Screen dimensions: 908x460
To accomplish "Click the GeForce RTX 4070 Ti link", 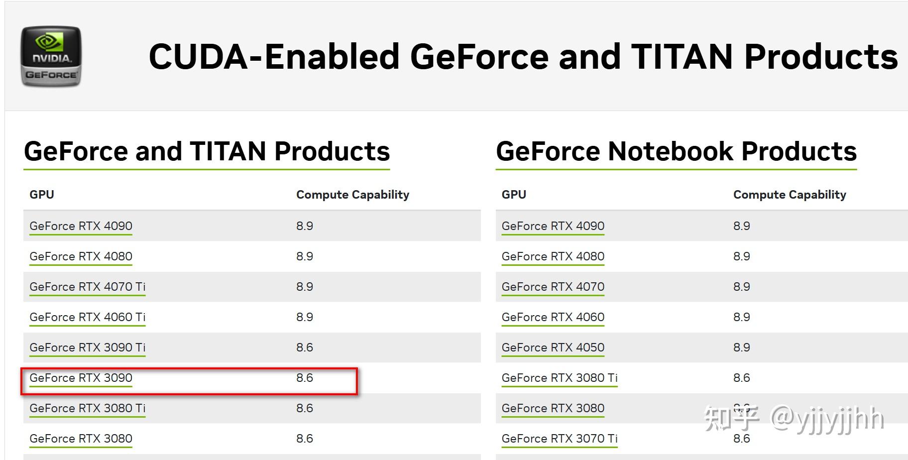I will pos(87,287).
